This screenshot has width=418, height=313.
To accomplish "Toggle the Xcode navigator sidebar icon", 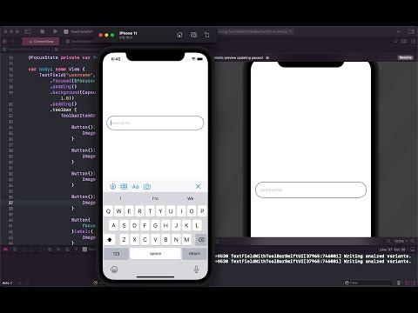I will (x=28, y=31).
